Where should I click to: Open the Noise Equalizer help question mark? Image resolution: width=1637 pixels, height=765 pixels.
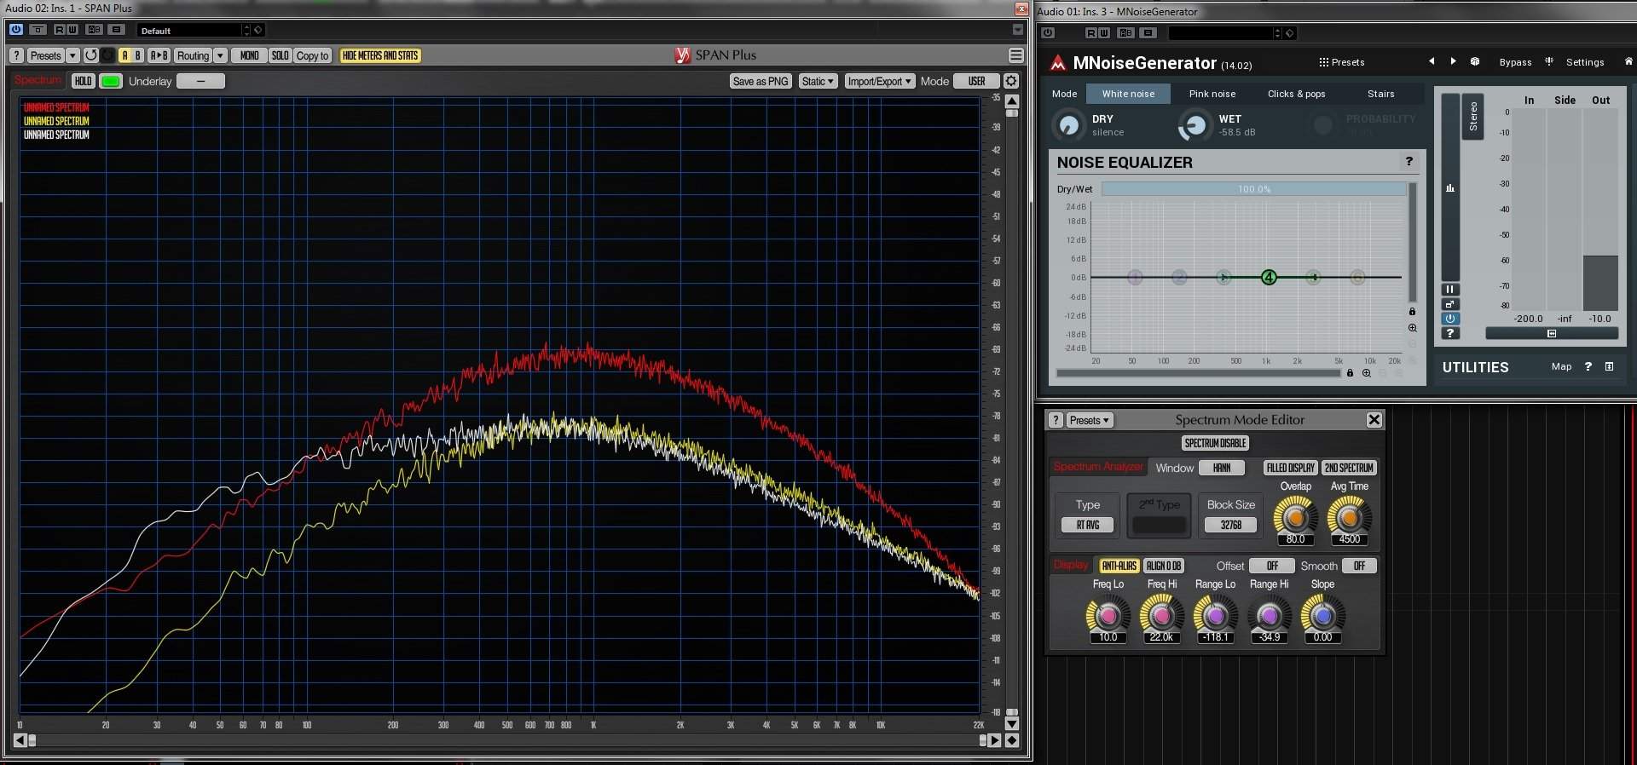point(1409,162)
